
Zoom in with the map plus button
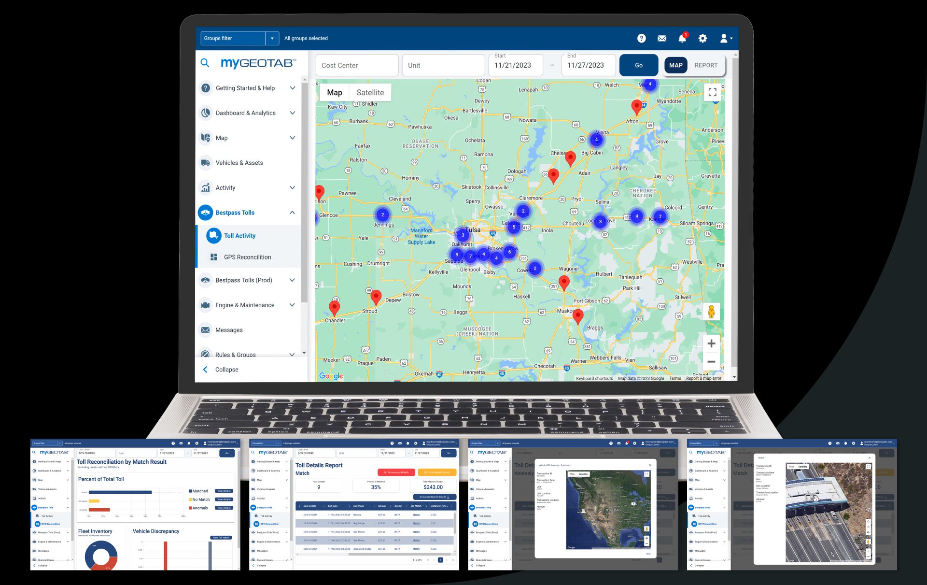711,343
